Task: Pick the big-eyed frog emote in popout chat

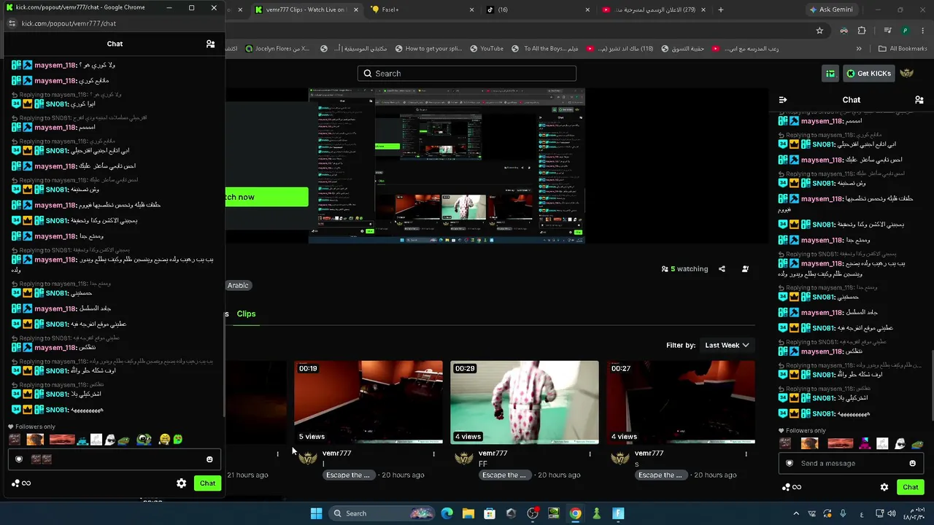Action: pyautogui.click(x=144, y=440)
